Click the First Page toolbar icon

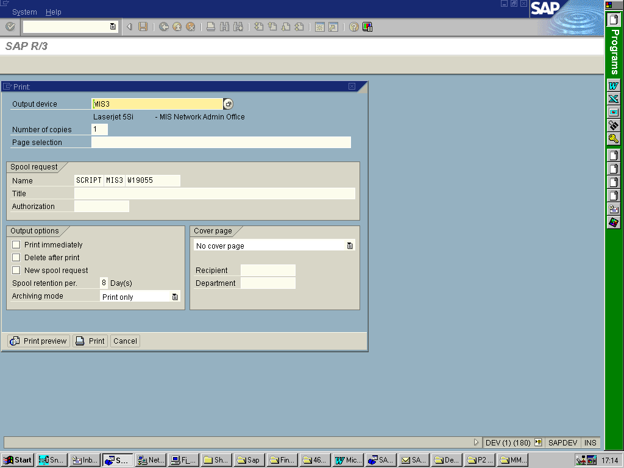click(x=258, y=27)
